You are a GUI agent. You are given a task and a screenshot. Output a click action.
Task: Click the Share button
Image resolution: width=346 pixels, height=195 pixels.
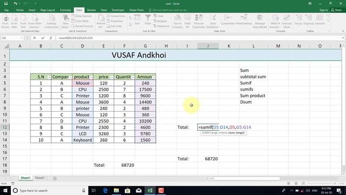click(336, 10)
